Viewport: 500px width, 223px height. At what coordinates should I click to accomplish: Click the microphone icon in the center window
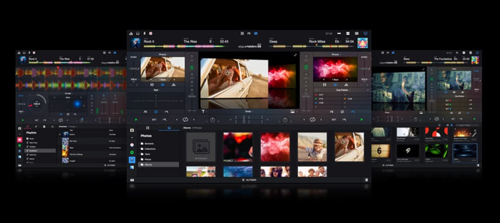tap(144, 33)
